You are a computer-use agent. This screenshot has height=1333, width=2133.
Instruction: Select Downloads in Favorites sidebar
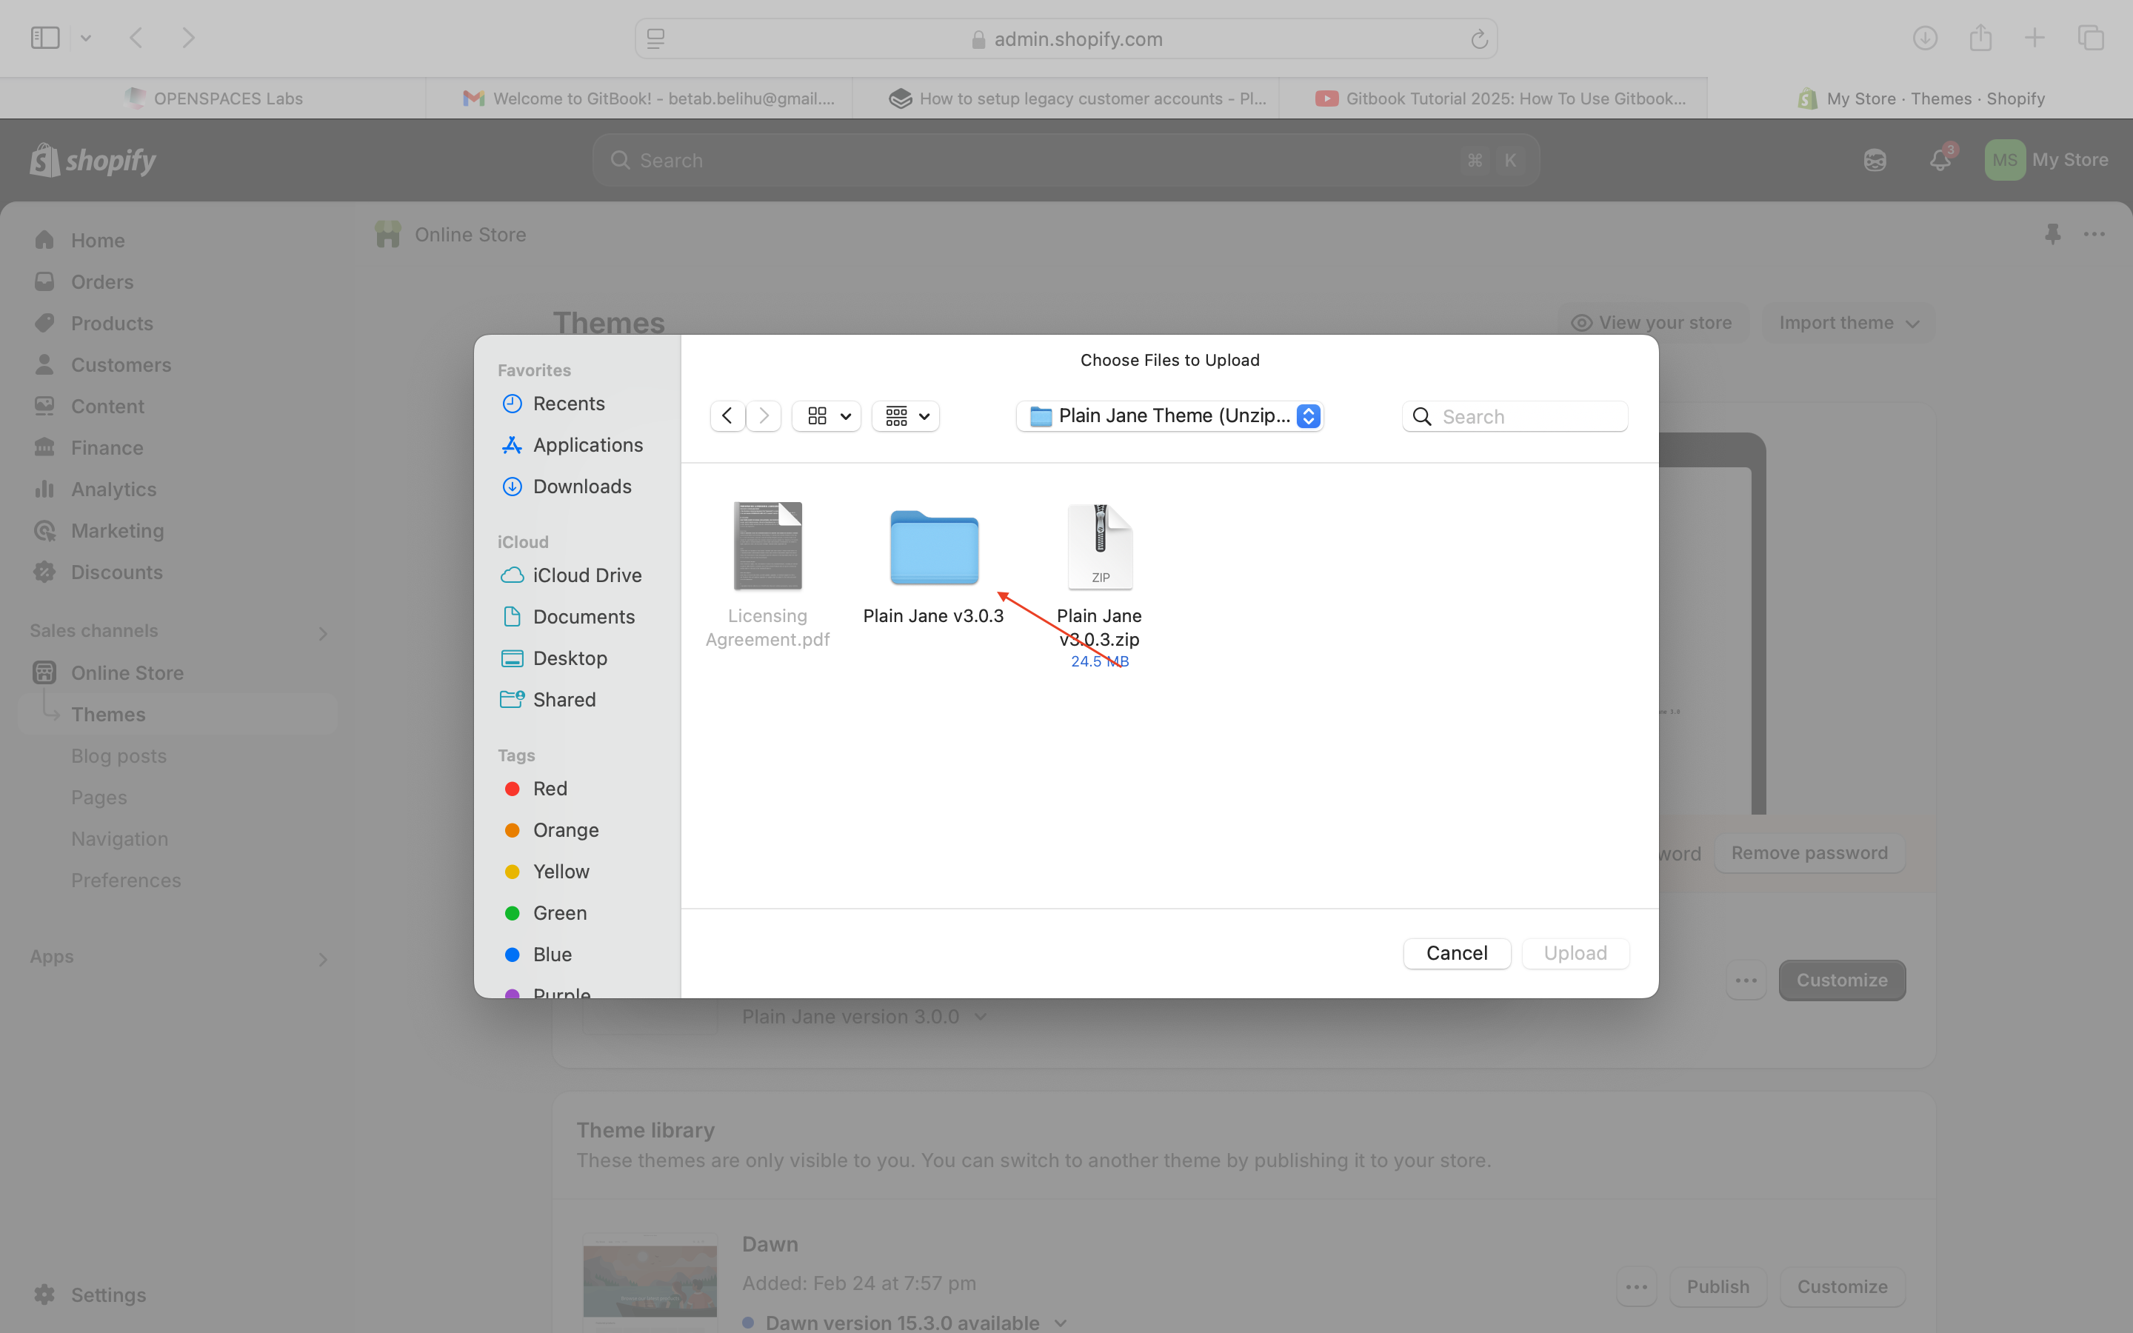point(581,487)
